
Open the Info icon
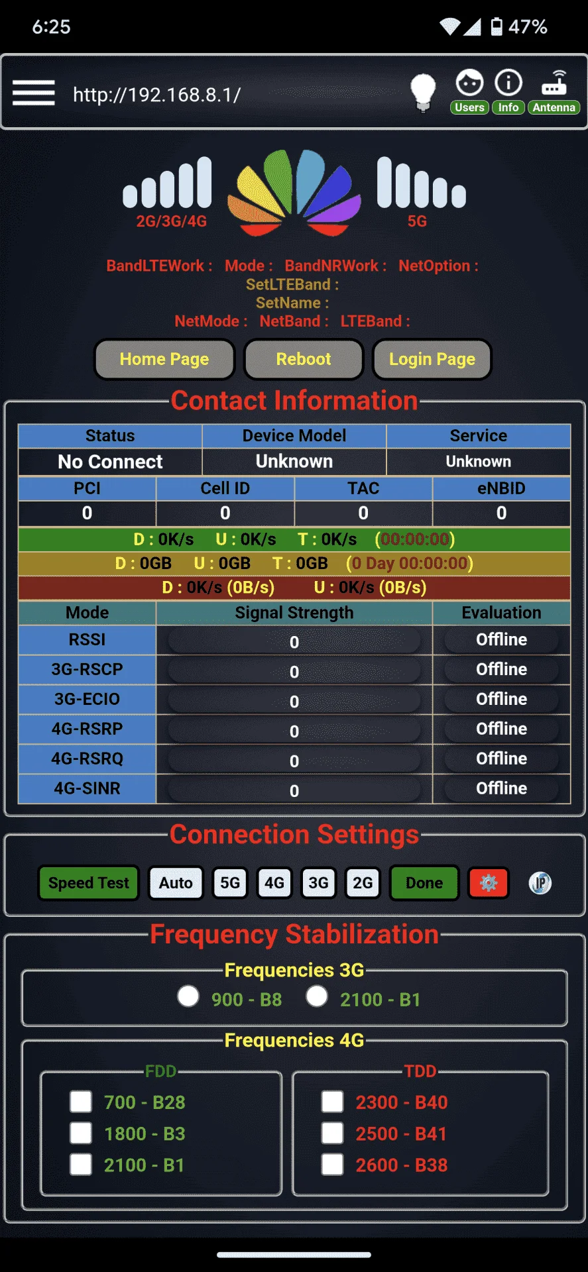point(508,91)
